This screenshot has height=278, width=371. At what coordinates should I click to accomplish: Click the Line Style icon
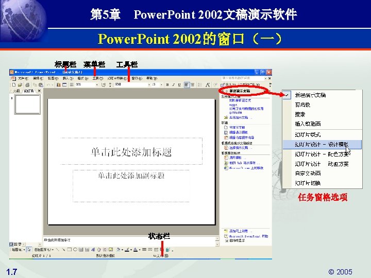[144, 249]
